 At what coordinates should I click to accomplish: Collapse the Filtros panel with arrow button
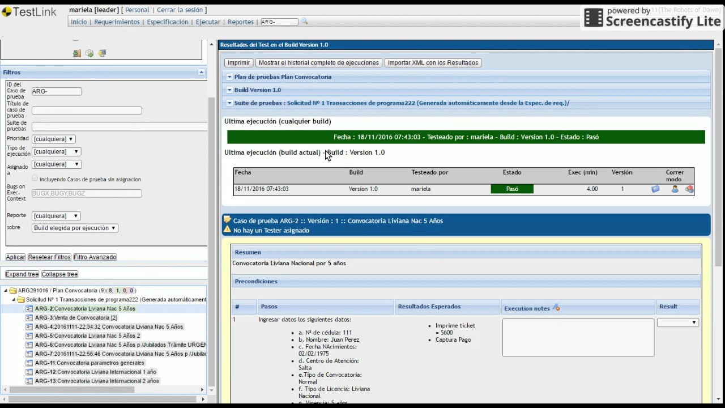click(x=201, y=72)
